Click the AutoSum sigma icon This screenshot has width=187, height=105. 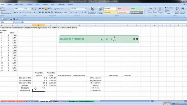[x=166, y=8]
